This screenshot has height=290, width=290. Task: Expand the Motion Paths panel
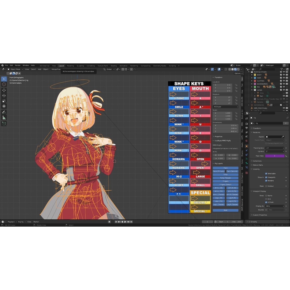(x=258, y=165)
